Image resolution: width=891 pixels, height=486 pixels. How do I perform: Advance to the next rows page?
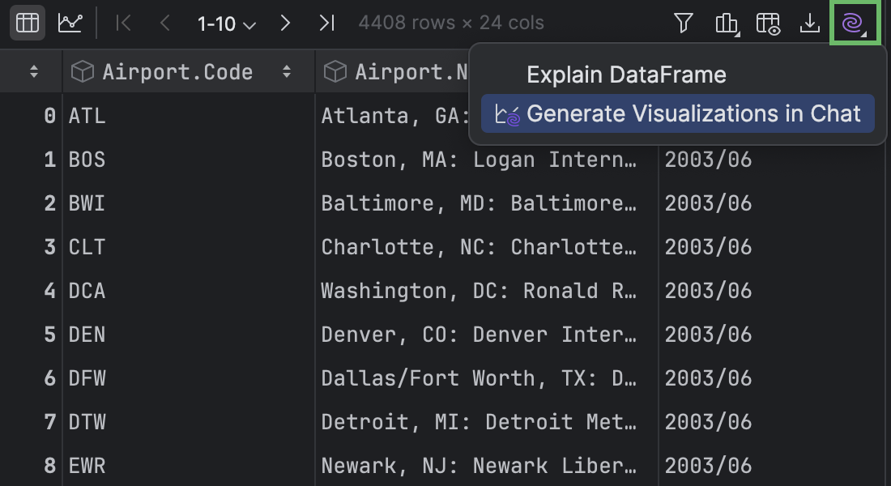coord(285,23)
